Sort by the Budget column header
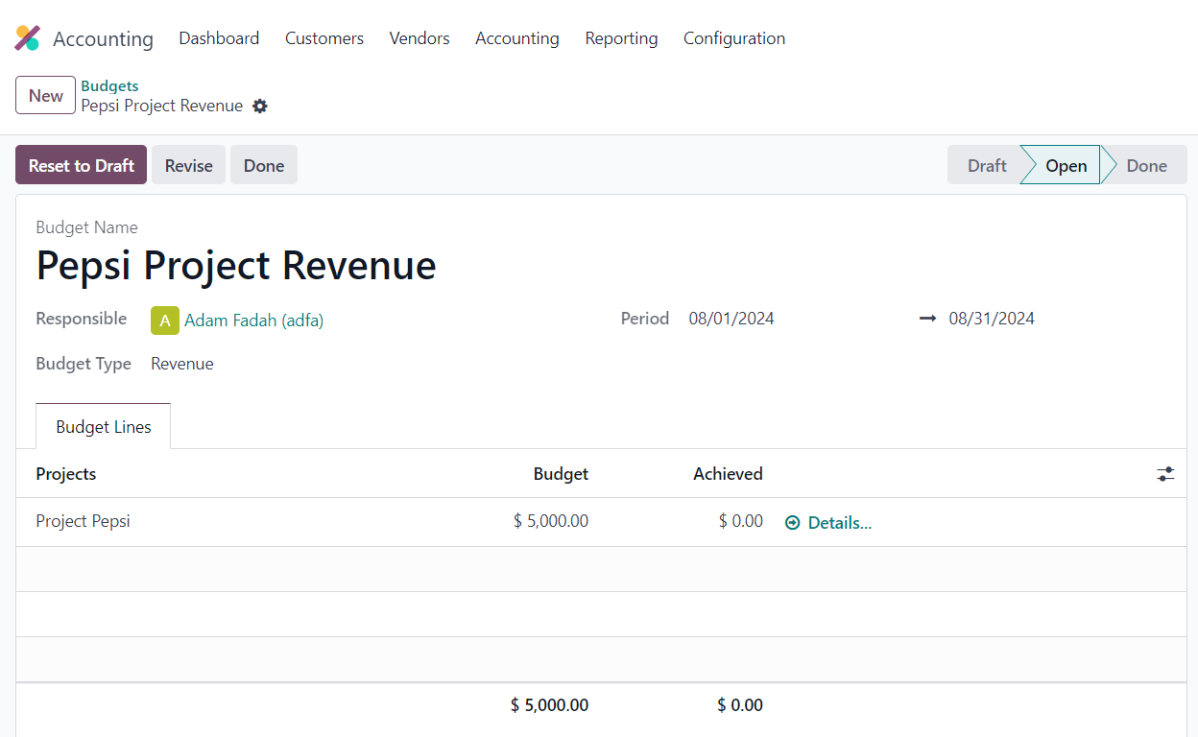1198x737 pixels. [x=561, y=474]
